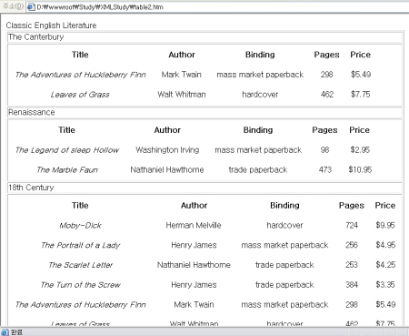This screenshot has height=336, width=409.
Task: Click Author column header in Renaissance table
Action: 167,130
